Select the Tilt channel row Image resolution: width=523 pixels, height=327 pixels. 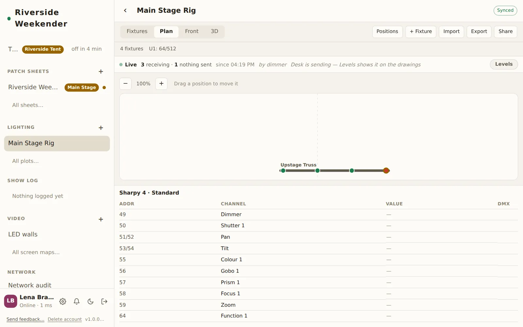319,249
